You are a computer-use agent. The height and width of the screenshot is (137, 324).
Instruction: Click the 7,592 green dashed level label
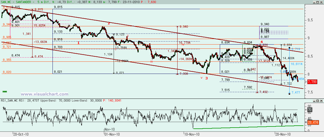click(x=248, y=87)
